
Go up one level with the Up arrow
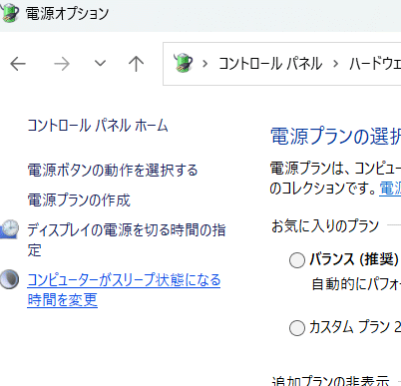click(136, 64)
